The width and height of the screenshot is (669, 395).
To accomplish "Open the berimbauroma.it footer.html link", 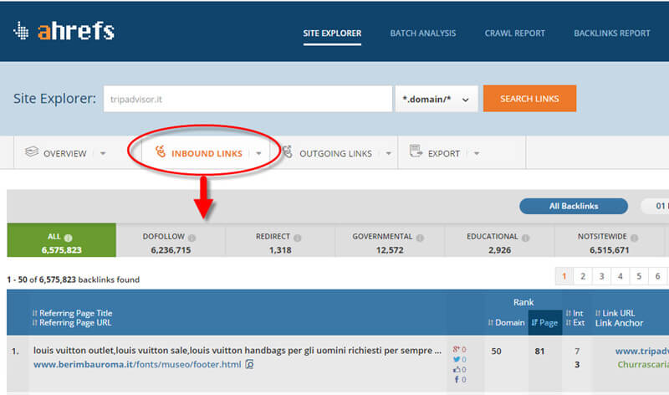I will click(x=137, y=365).
